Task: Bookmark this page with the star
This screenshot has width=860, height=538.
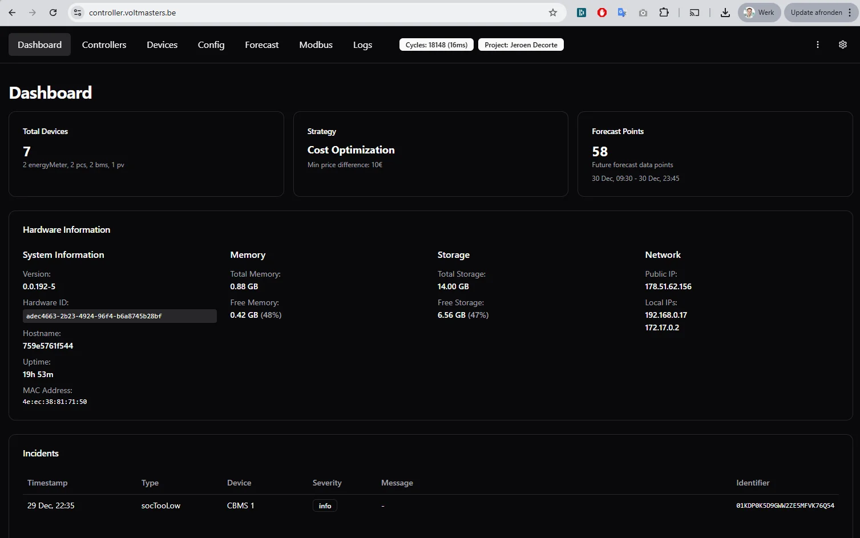Action: [553, 13]
